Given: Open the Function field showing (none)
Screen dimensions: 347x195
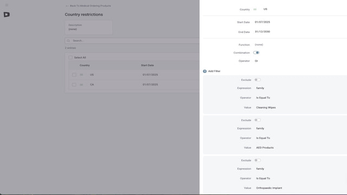Looking at the screenshot, I should 259,44.
